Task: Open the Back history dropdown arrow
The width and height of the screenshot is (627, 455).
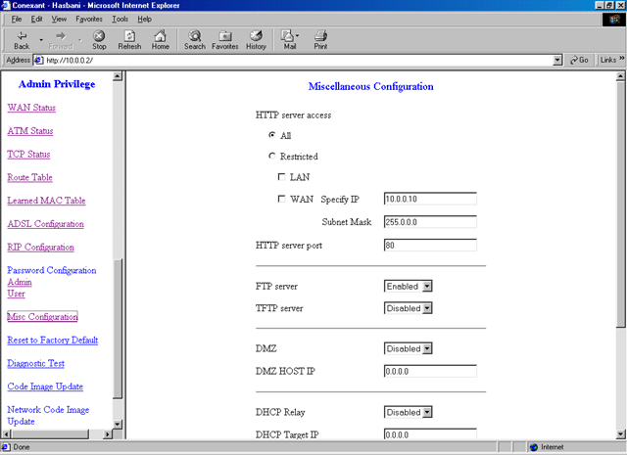Action: pos(41,40)
